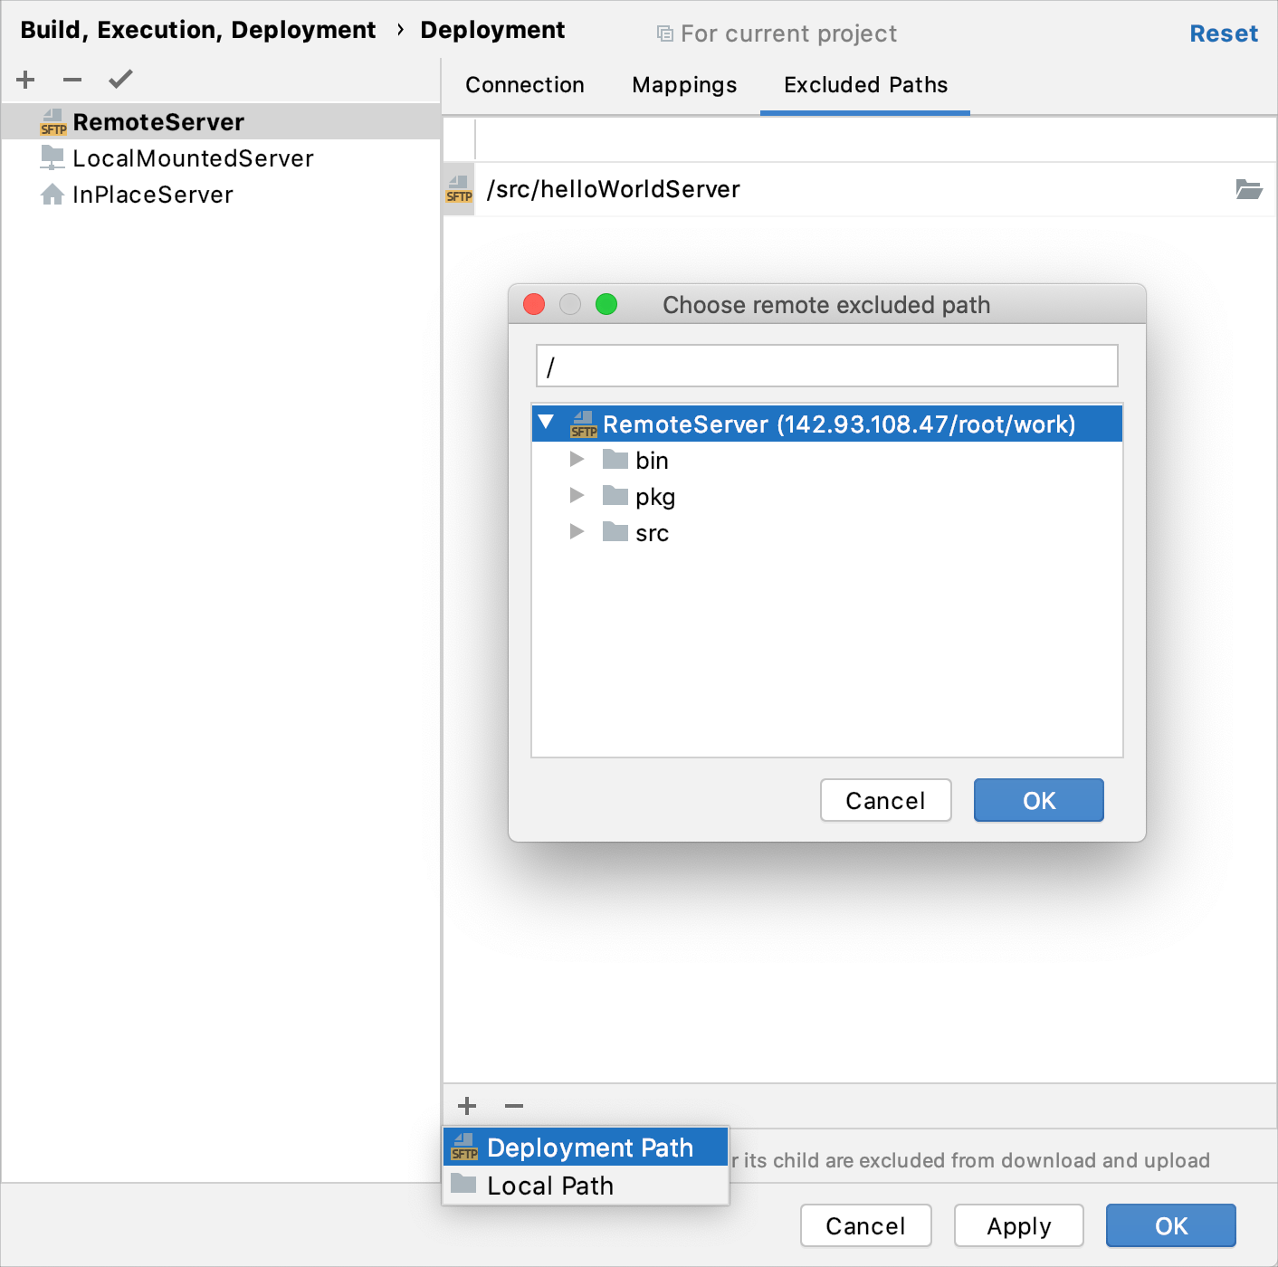
Task: Add an excluded path with the plus icon
Action: point(466,1106)
